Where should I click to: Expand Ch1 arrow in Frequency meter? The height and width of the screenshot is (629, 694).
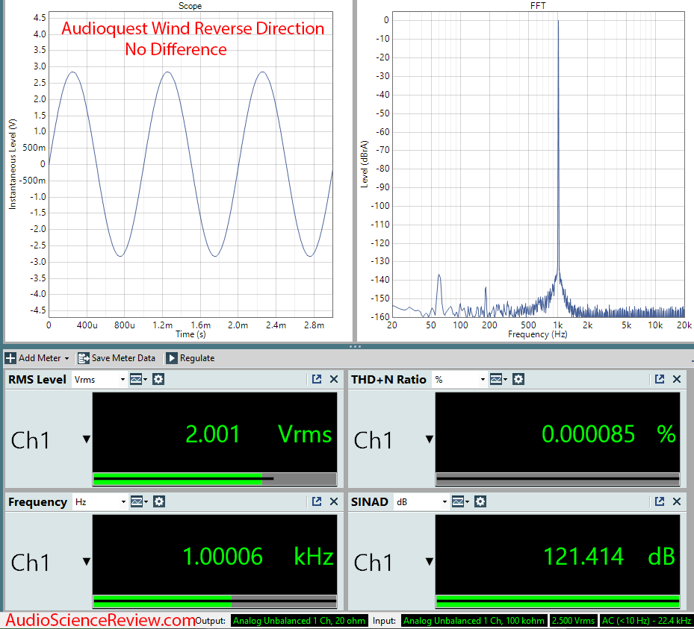(87, 562)
